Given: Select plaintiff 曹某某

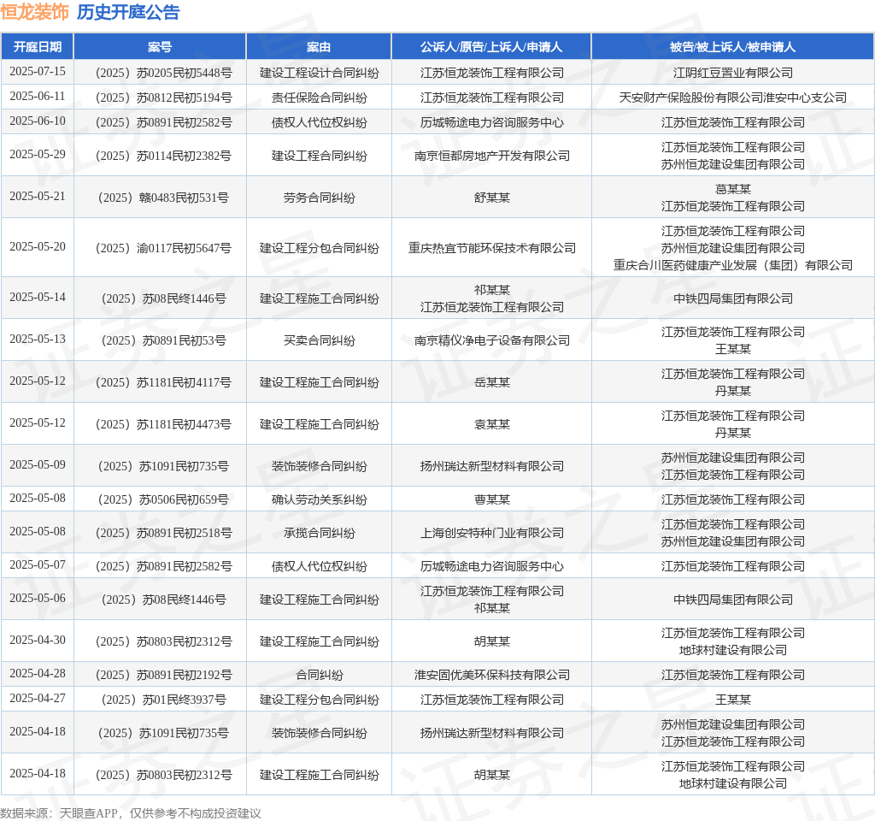Looking at the screenshot, I should click(491, 499).
